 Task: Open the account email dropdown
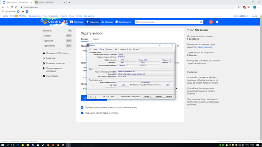[x=242, y=16]
